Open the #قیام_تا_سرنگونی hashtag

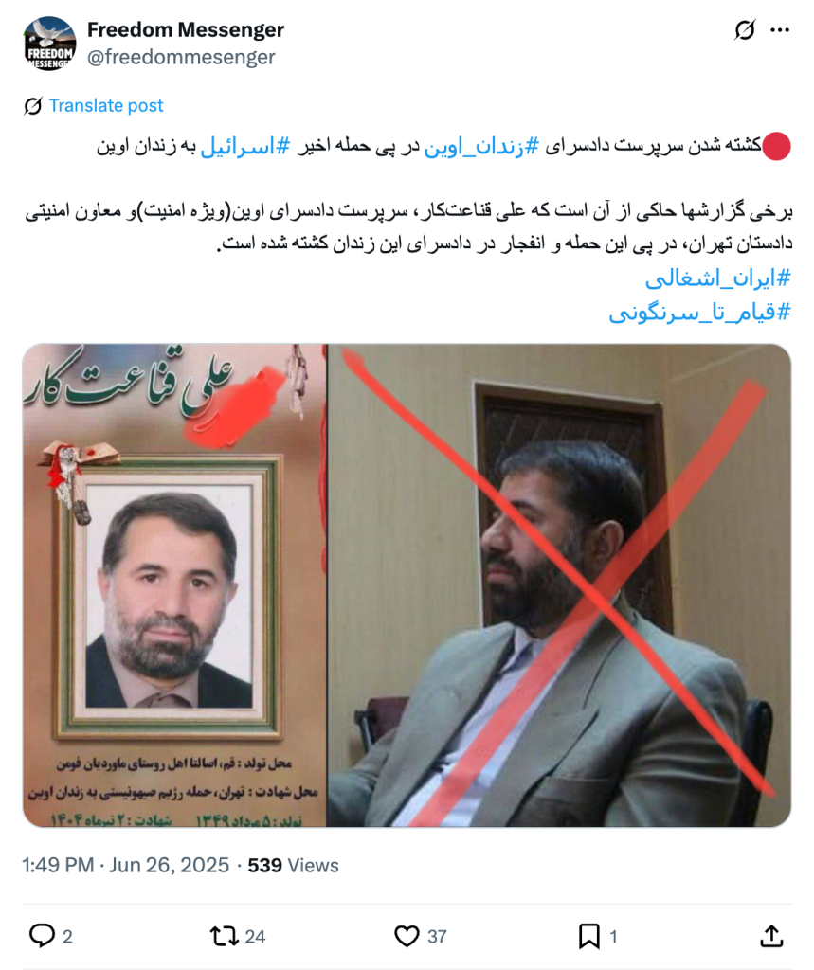coord(700,313)
